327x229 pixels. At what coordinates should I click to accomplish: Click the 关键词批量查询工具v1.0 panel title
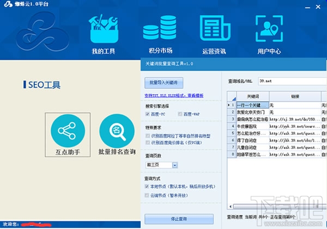tap(169, 64)
